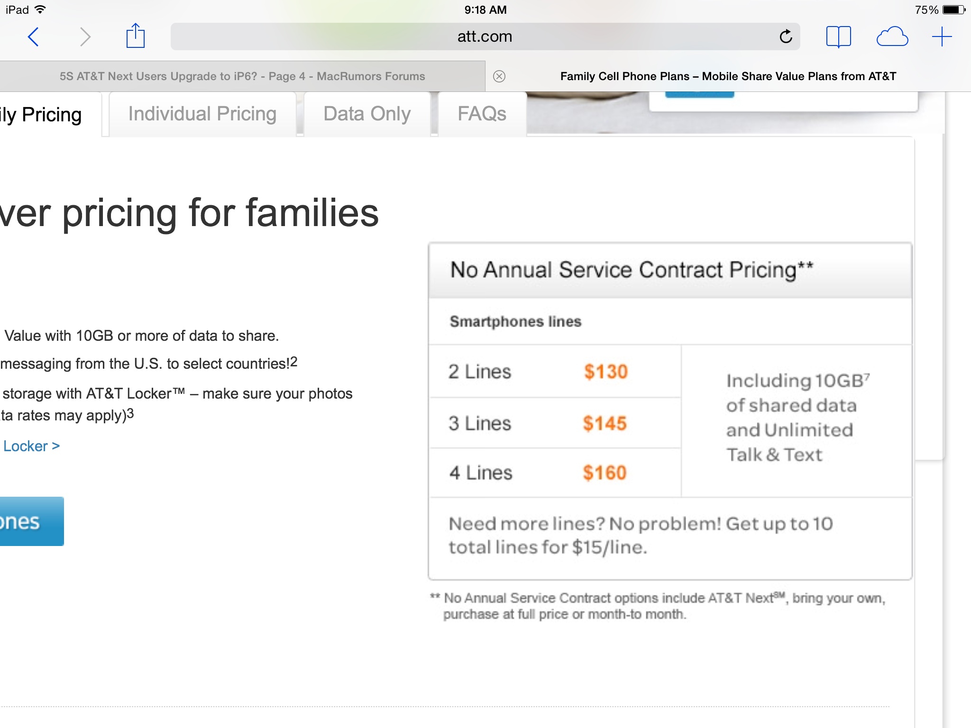
Task: Open the share sheet icon
Action: (136, 36)
